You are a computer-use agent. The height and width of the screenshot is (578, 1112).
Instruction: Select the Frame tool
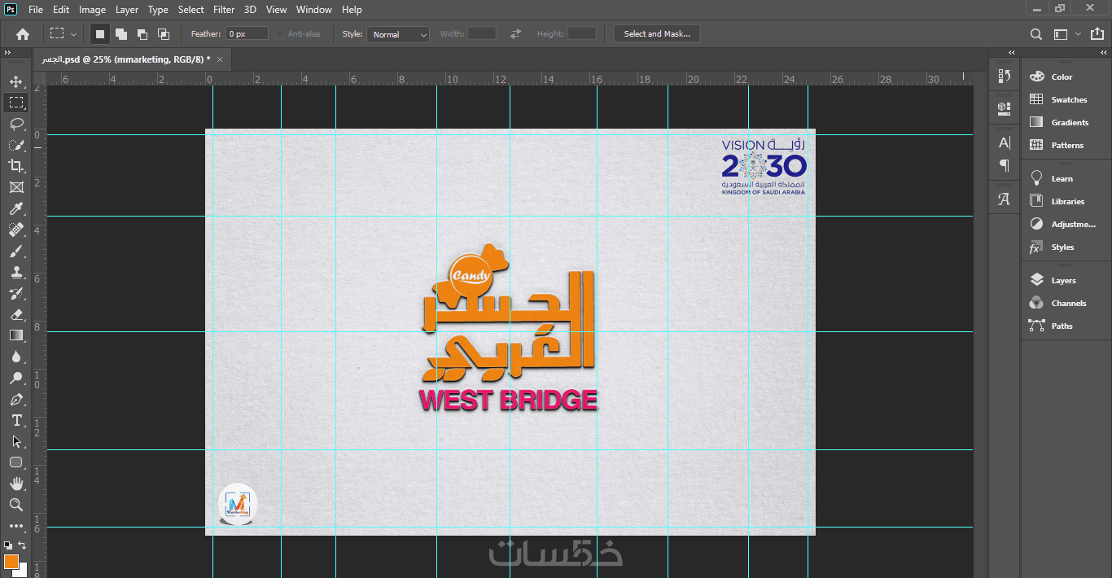point(16,187)
